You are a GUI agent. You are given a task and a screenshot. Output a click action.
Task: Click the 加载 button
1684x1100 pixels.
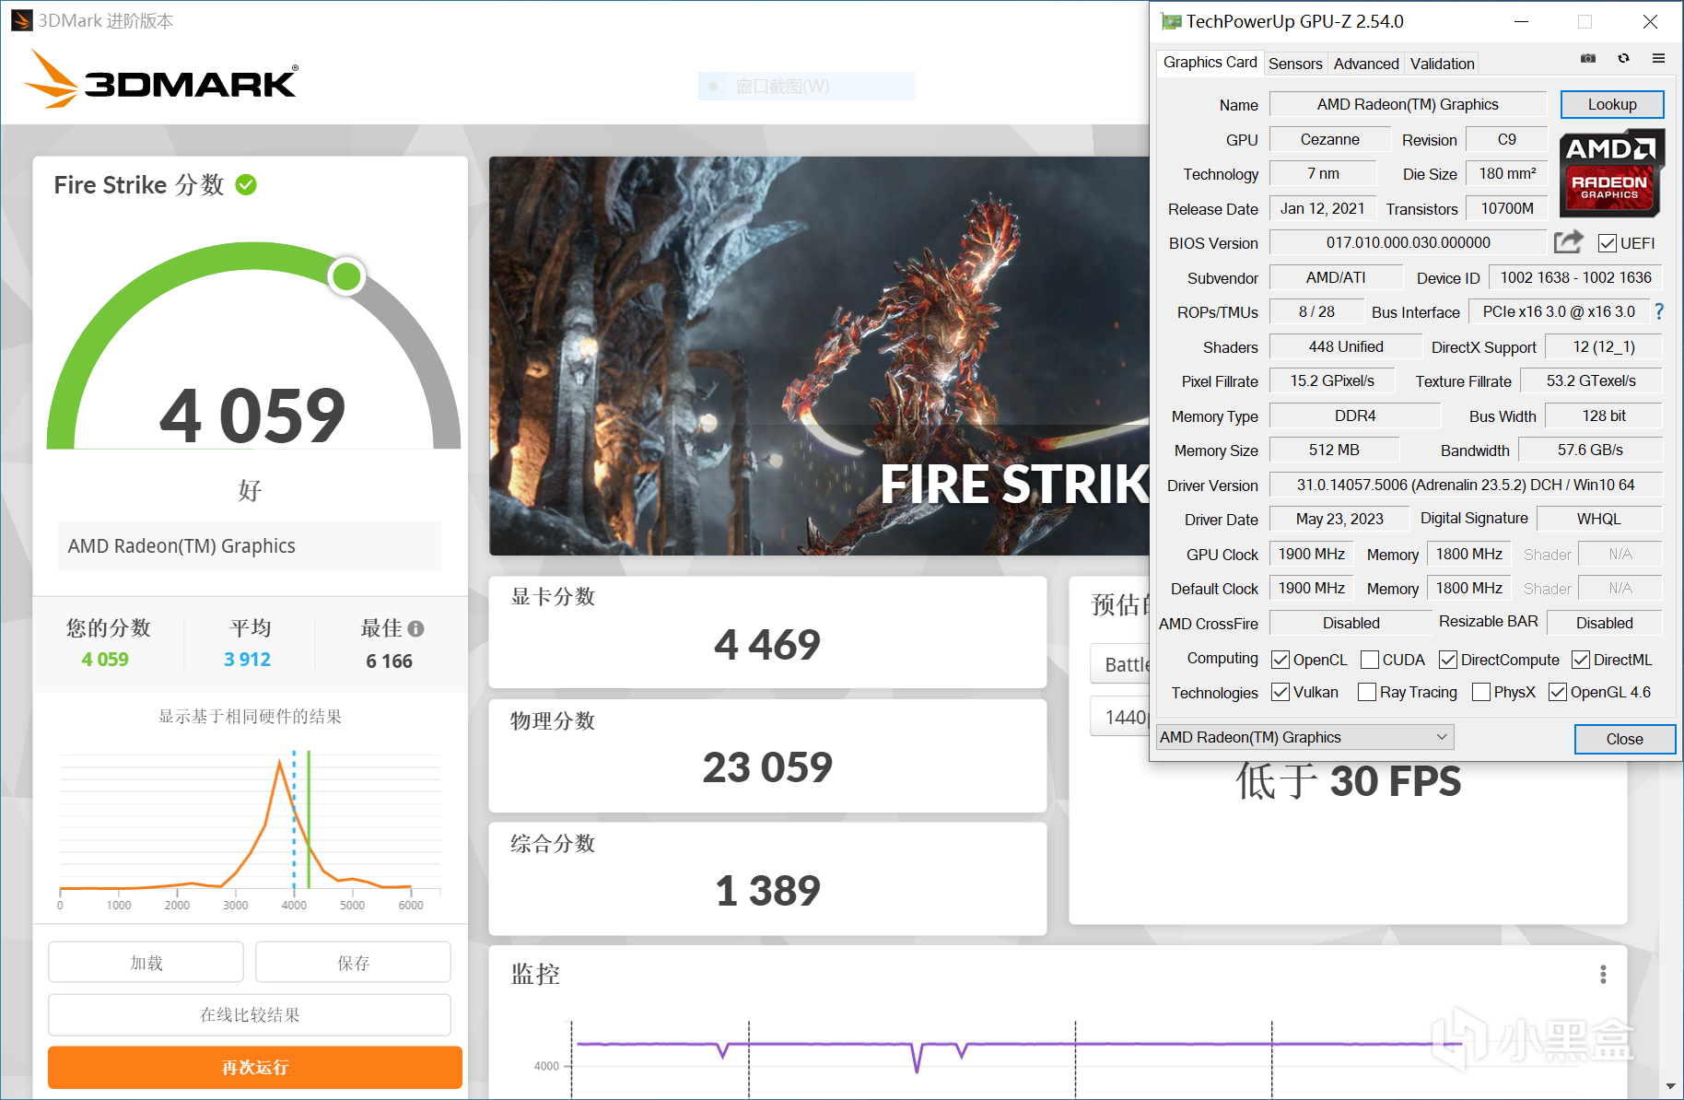click(x=146, y=963)
